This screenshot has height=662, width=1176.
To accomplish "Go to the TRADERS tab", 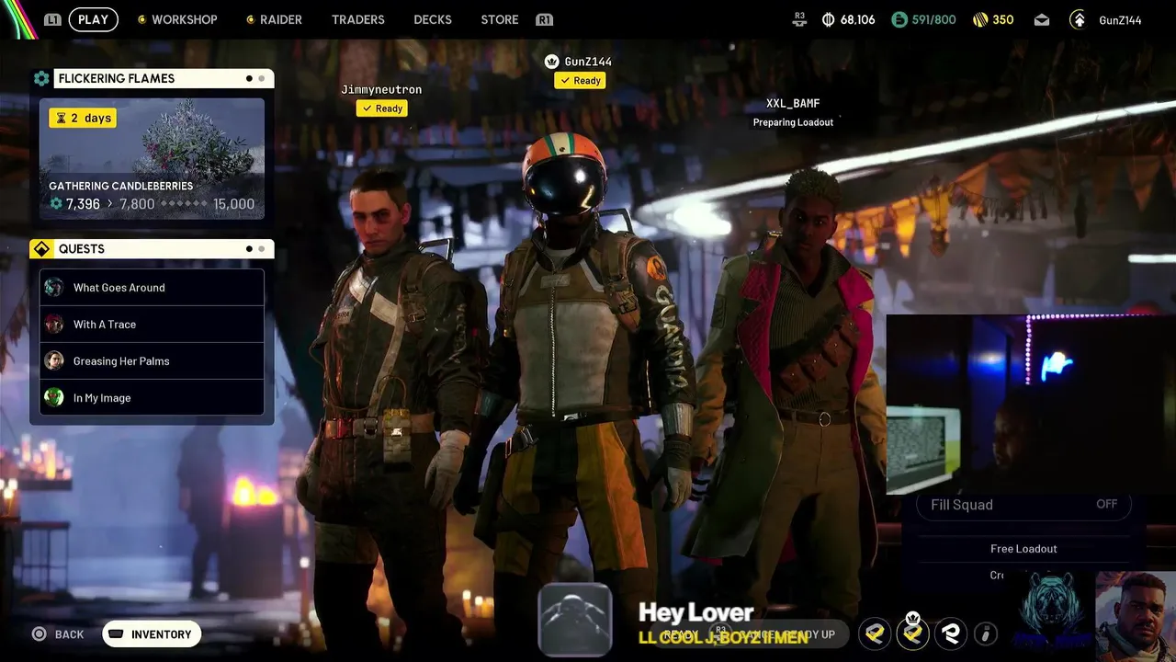I will (x=358, y=19).
